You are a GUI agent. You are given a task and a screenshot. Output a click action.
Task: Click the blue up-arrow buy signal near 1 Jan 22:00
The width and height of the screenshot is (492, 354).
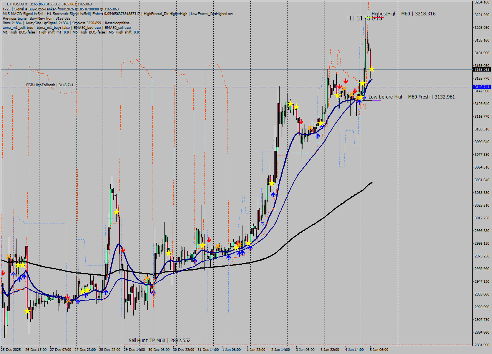coord(250,248)
